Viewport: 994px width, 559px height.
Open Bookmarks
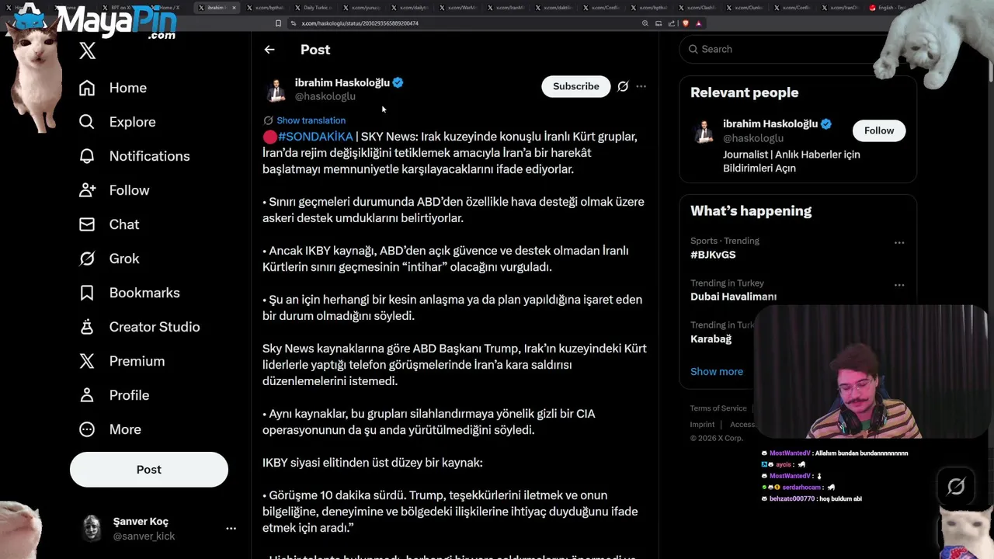(x=129, y=293)
